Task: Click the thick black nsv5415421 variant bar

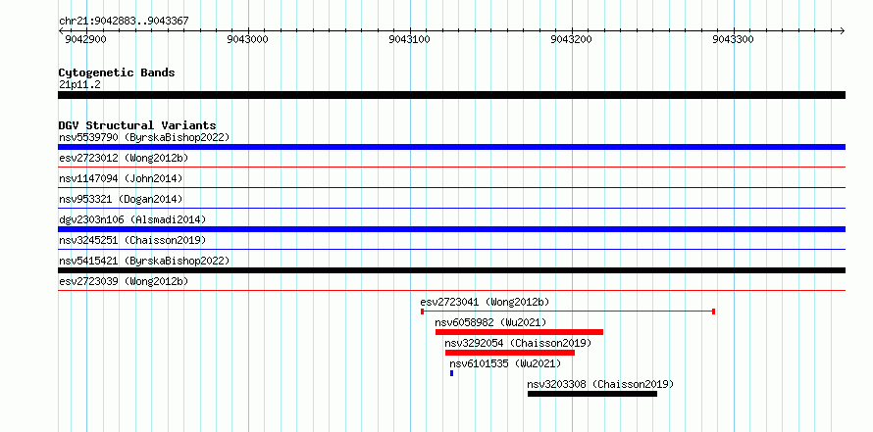Action: [x=451, y=270]
